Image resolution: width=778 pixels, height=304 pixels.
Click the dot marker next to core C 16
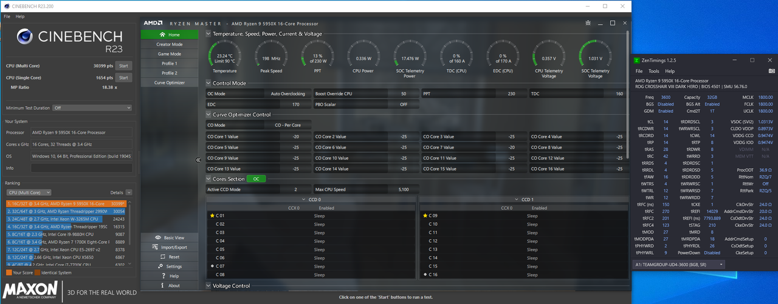(x=425, y=275)
